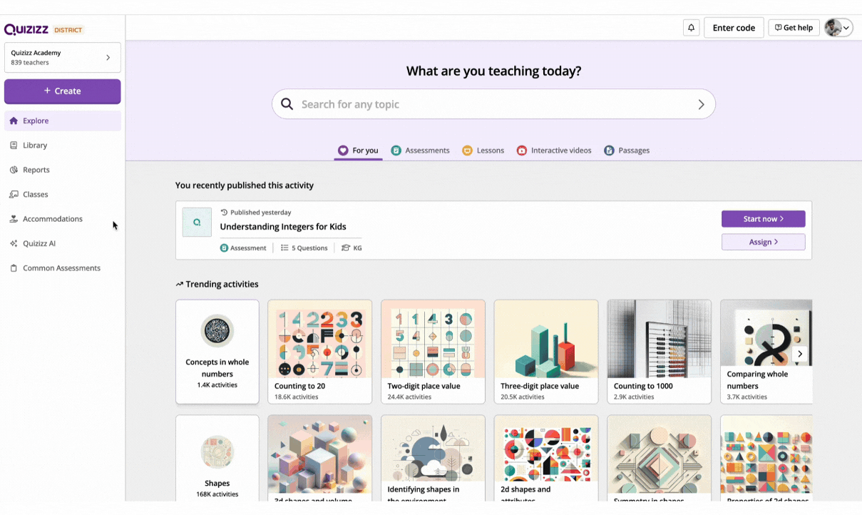Expand Quizizz Academy organization selector
Image resolution: width=862 pixels, height=515 pixels.
click(x=63, y=58)
